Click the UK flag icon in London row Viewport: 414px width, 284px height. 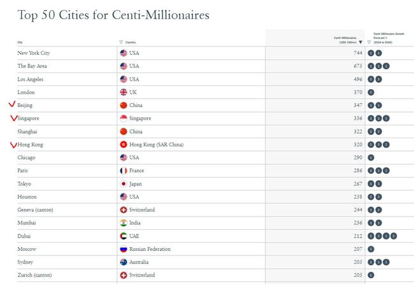[x=124, y=92]
